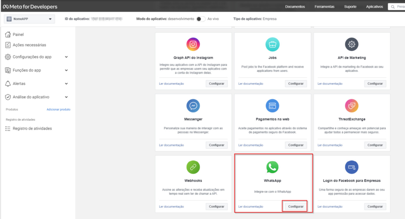Click the Meta for Developers logo

coord(30,7)
